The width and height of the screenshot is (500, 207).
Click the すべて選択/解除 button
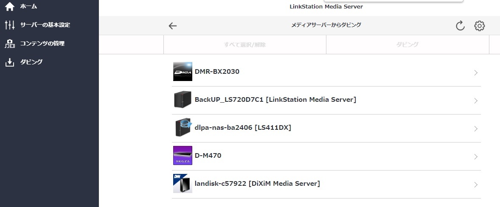245,45
